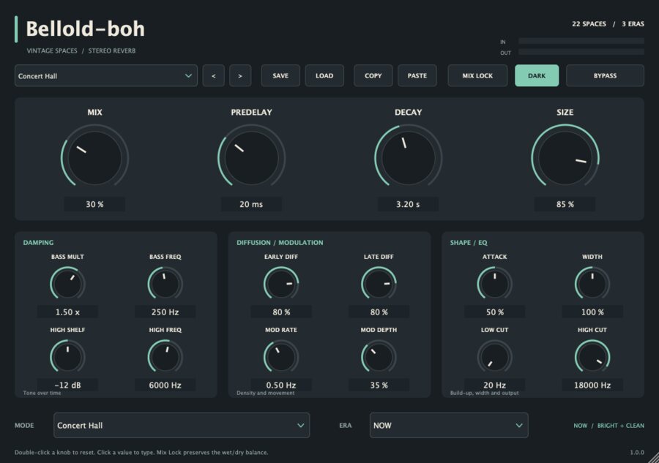
Task: Click the High Cut knob
Action: [x=592, y=357]
